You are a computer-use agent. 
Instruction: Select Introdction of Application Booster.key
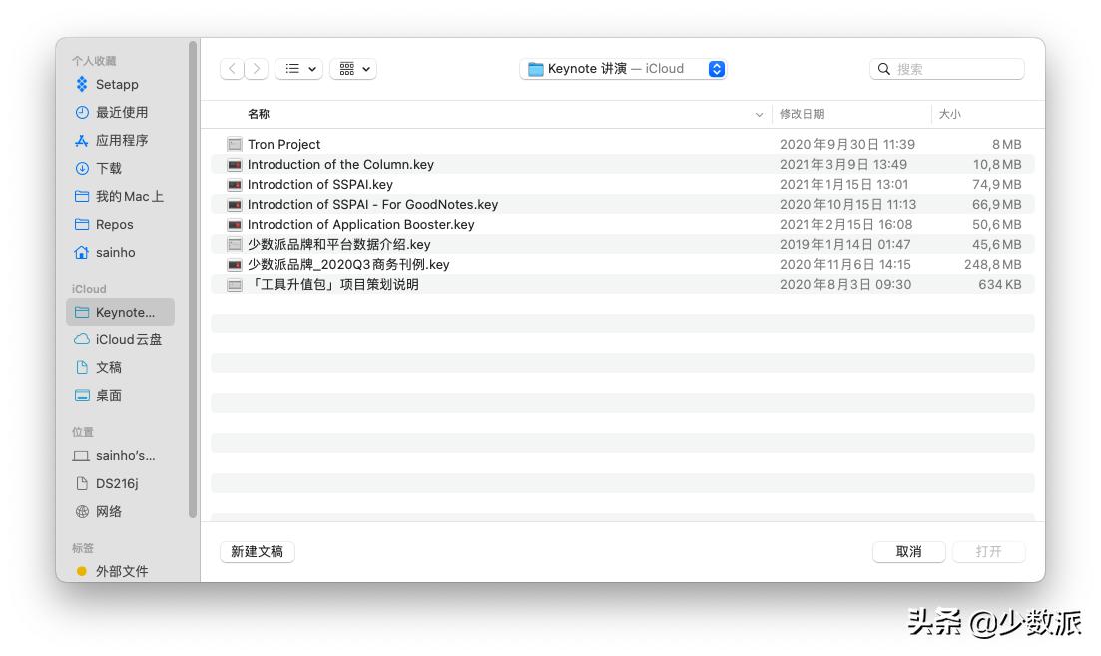coord(622,224)
